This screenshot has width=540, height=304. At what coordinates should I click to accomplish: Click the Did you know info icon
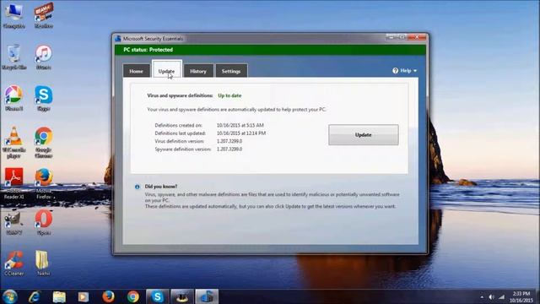point(137,187)
